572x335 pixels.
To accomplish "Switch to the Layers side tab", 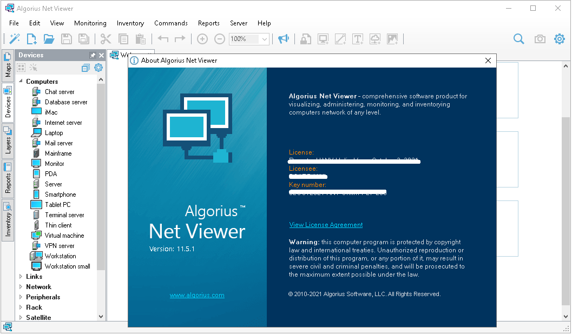I will (8, 140).
